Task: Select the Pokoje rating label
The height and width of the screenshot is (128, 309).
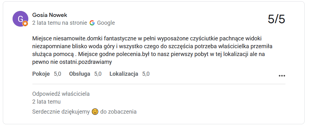Action: click(x=41, y=74)
